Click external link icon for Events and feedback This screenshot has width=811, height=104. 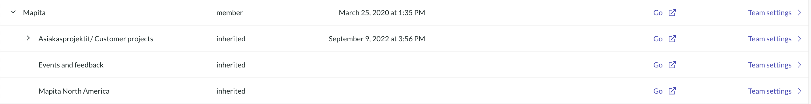coord(672,65)
